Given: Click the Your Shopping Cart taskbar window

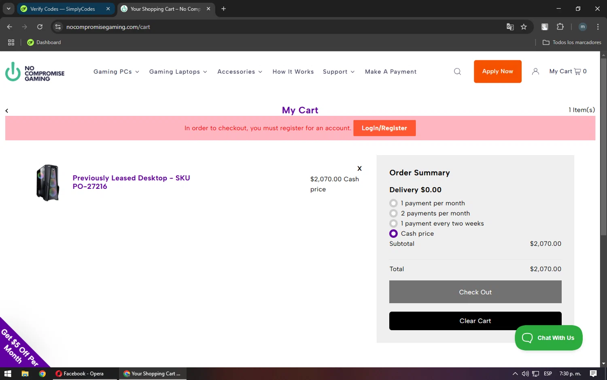Looking at the screenshot, I should [152, 374].
